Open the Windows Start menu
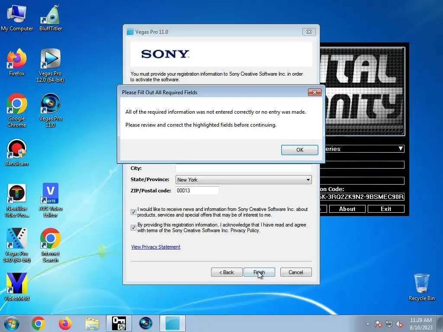443x332 pixels. 12,323
